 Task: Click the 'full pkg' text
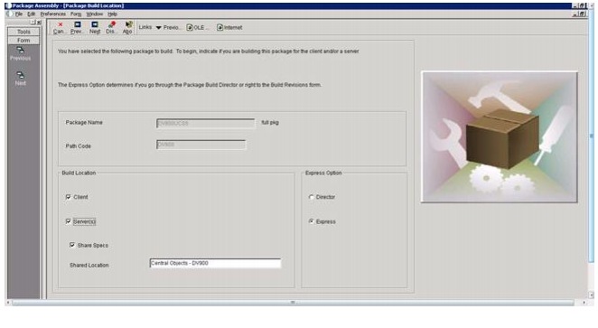[x=270, y=122]
